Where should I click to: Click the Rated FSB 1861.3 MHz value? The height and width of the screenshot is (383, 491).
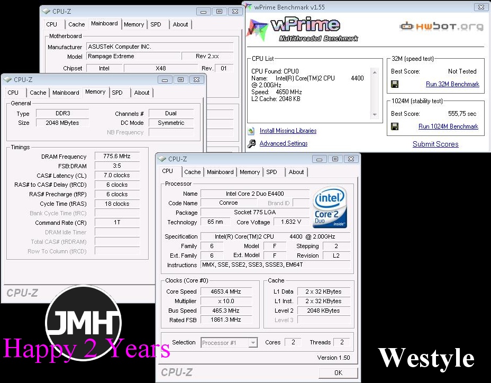[x=226, y=320]
